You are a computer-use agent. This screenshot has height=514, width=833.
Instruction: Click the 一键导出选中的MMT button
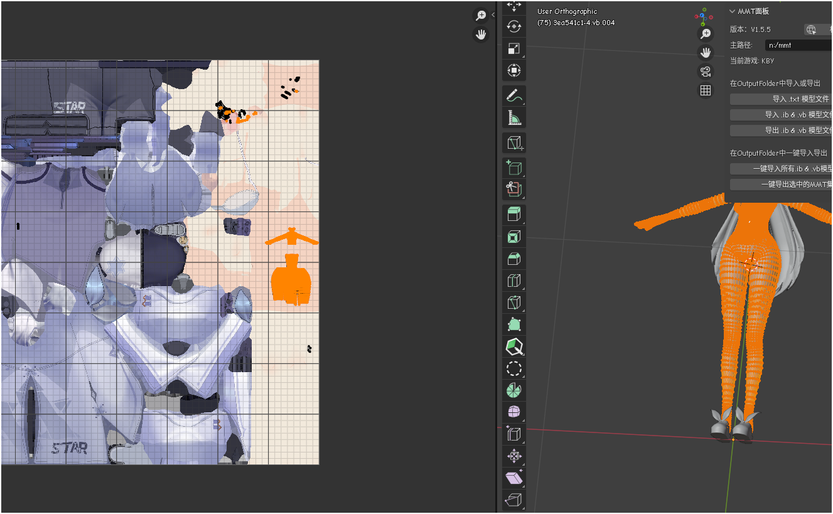pos(782,185)
